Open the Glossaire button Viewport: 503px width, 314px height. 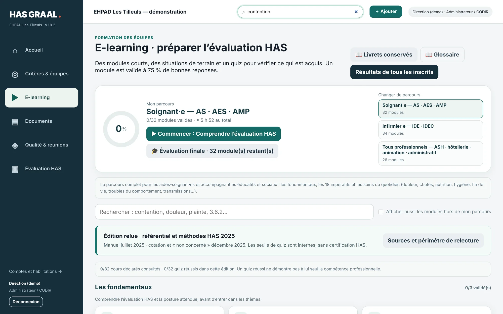coord(442,55)
